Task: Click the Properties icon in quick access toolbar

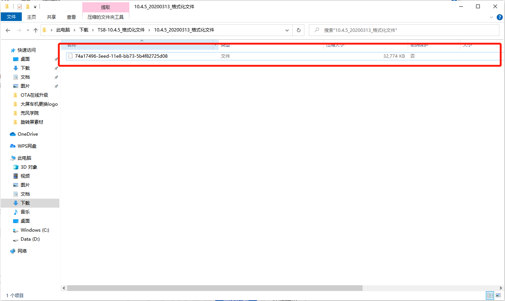Action: click(20, 7)
